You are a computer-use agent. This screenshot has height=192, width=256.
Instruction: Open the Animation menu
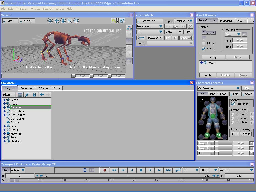coord(22,9)
